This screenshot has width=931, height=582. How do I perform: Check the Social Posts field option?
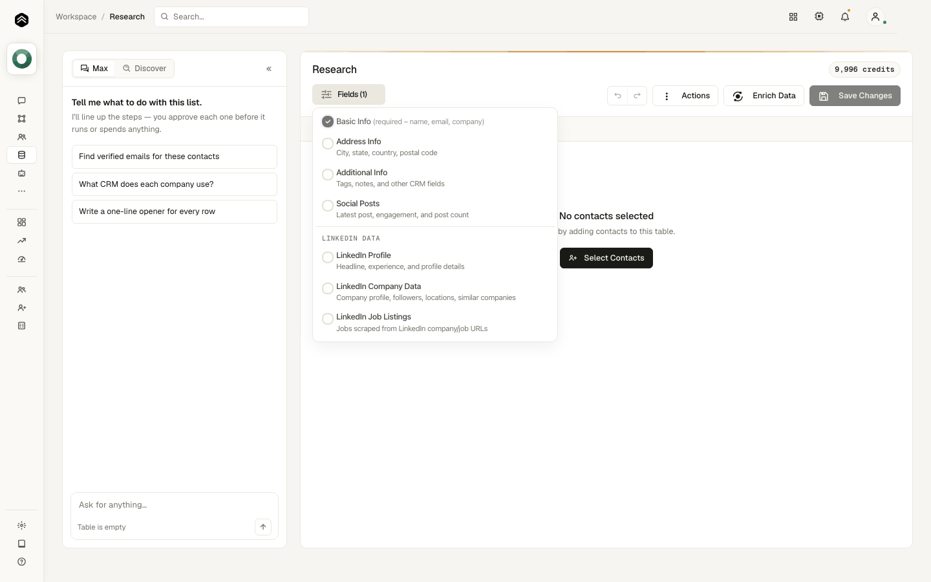(x=328, y=206)
